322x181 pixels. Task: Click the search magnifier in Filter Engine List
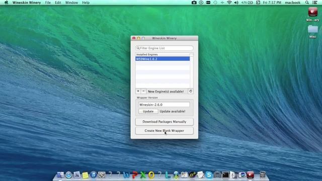[x=138, y=48]
